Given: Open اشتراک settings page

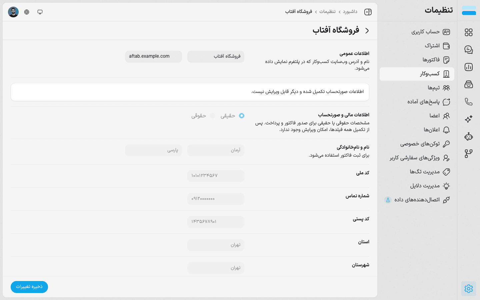Looking at the screenshot, I should 417,46.
